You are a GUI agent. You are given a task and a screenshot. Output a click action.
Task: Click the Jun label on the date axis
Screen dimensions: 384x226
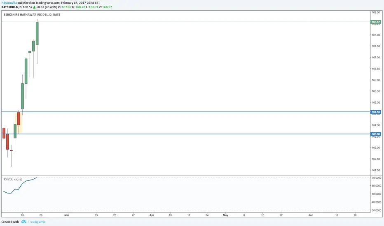click(x=311, y=215)
